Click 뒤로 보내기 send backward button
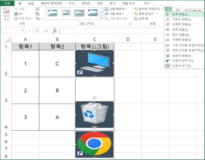The height and width of the screenshot is (160, 205). (144, 14)
